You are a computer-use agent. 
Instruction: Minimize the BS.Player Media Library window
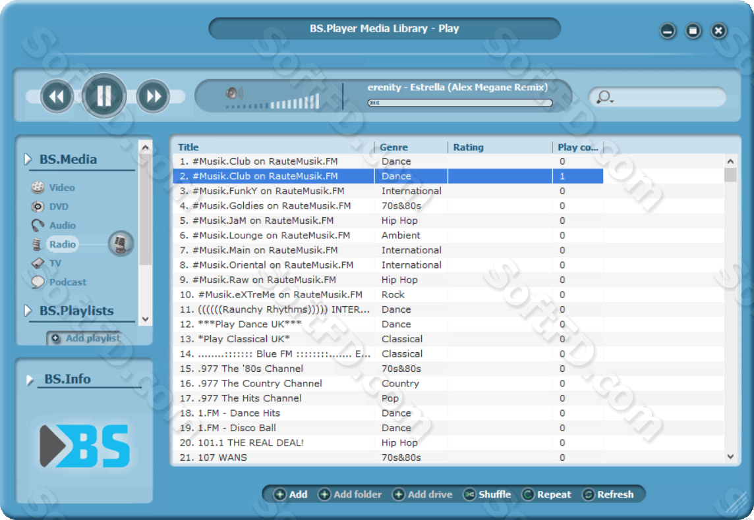pyautogui.click(x=668, y=31)
